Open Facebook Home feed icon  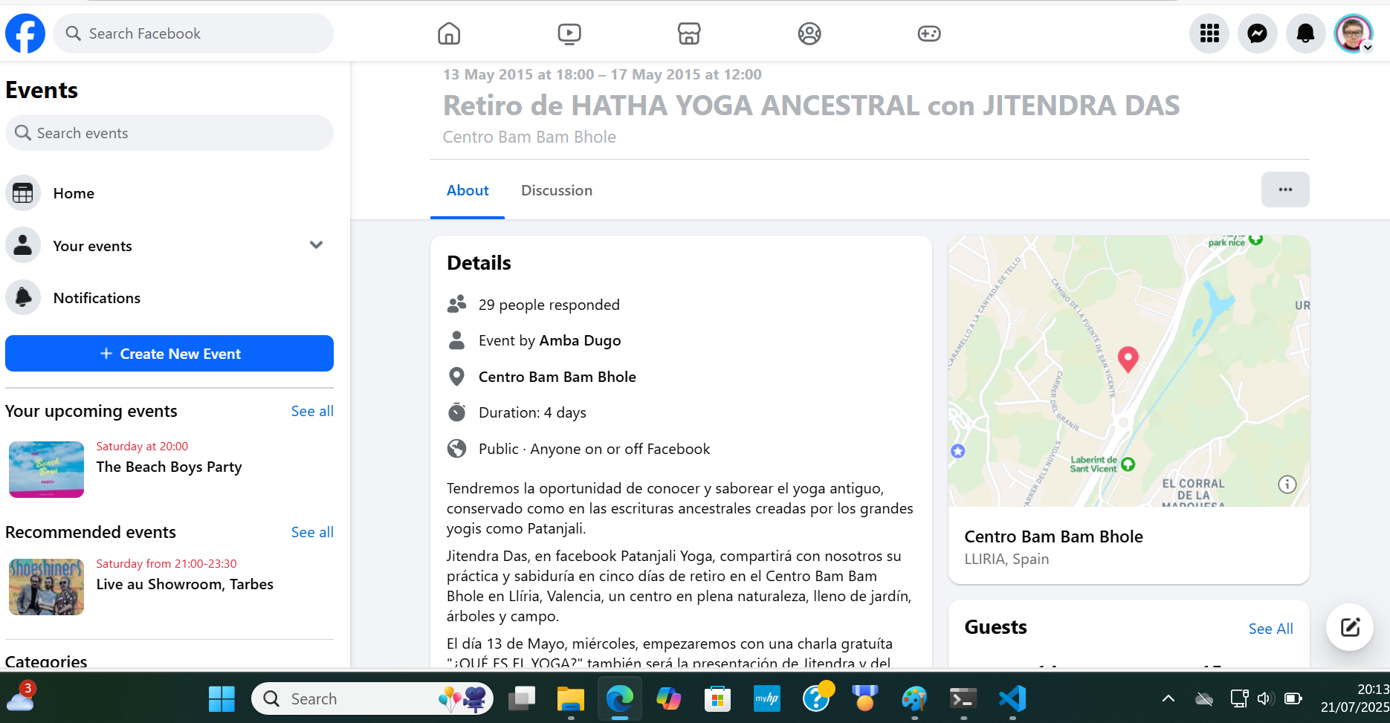pos(449,33)
